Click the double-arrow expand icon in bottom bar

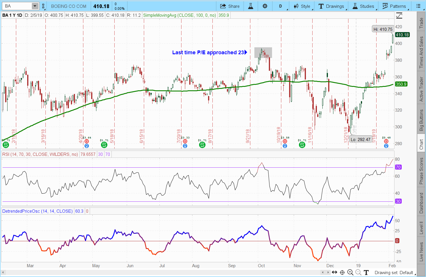(x=335, y=272)
